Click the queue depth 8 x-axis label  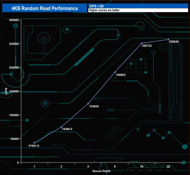115,166
